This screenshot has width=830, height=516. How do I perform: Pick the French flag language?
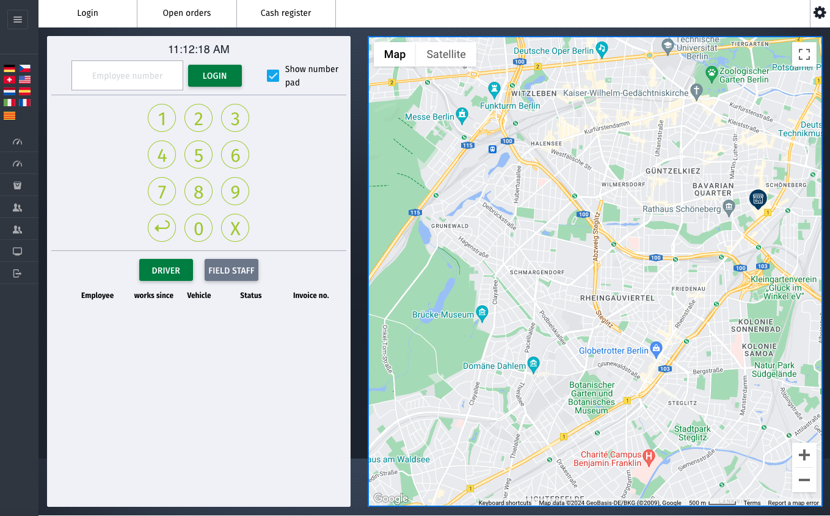[x=24, y=103]
